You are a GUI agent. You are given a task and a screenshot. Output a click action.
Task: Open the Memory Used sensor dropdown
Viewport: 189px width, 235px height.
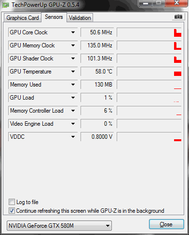(73, 85)
